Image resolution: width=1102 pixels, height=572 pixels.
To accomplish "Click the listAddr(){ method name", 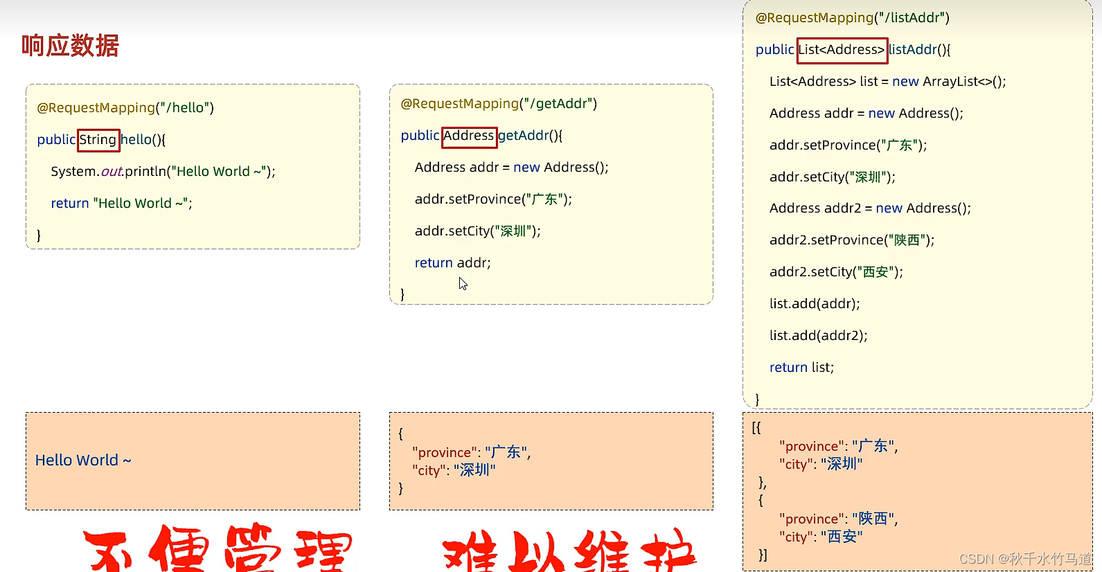I will click(919, 49).
